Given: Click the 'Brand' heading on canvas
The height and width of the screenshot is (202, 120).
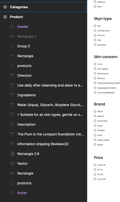Looking at the screenshot, I should 100,104.
